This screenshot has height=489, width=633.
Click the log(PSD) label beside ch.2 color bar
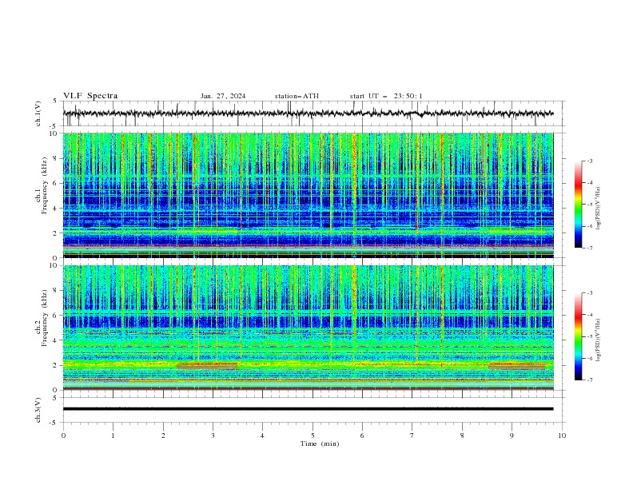coord(599,340)
